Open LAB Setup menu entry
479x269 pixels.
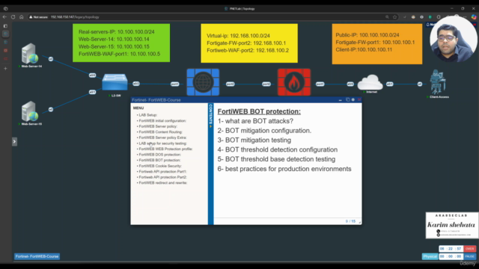point(148,115)
